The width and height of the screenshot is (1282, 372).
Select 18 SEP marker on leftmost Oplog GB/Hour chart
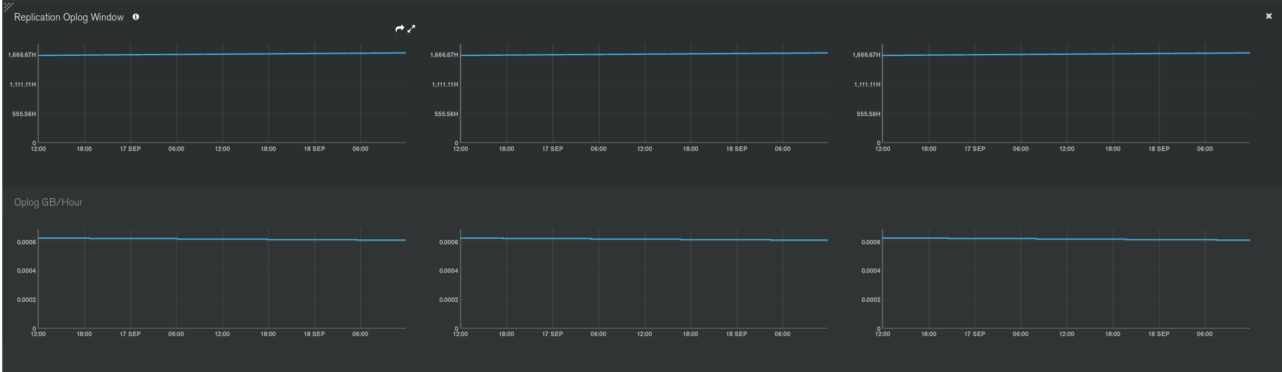pos(314,334)
